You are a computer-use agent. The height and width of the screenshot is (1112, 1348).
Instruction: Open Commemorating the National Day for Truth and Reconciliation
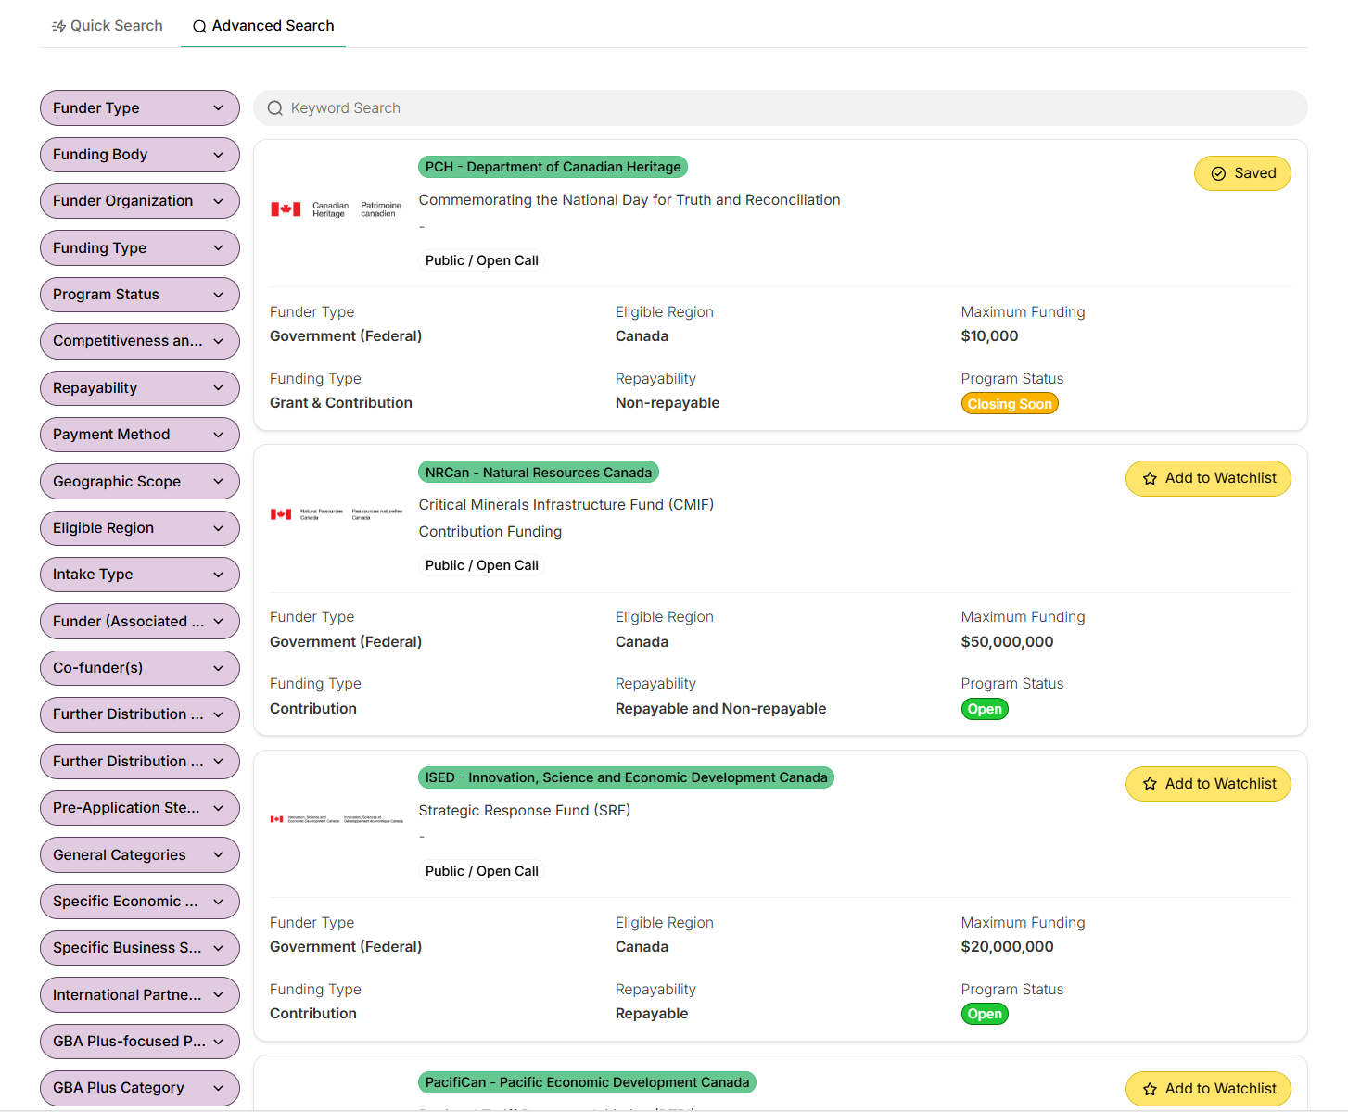pyautogui.click(x=629, y=200)
